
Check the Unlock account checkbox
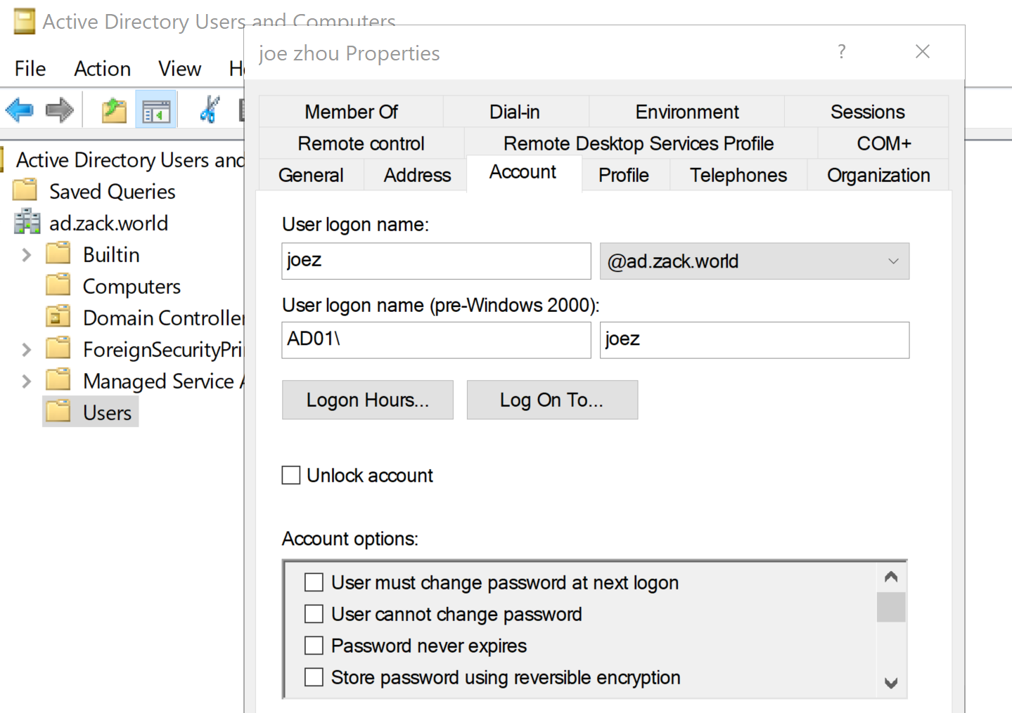[291, 476]
